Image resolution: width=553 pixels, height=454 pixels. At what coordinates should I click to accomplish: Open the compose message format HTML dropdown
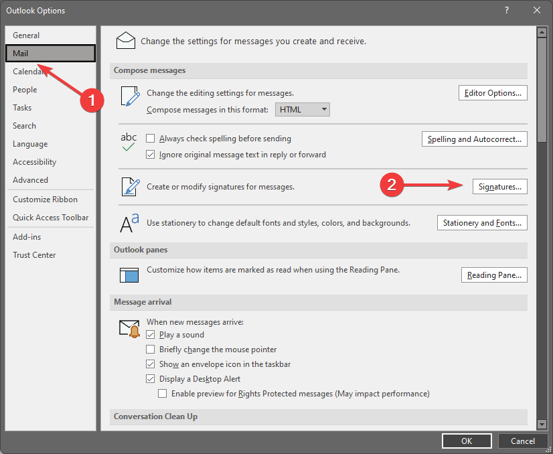click(x=303, y=110)
